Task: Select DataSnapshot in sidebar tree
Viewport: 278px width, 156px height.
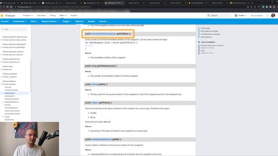Action: pyautogui.click(x=10, y=93)
